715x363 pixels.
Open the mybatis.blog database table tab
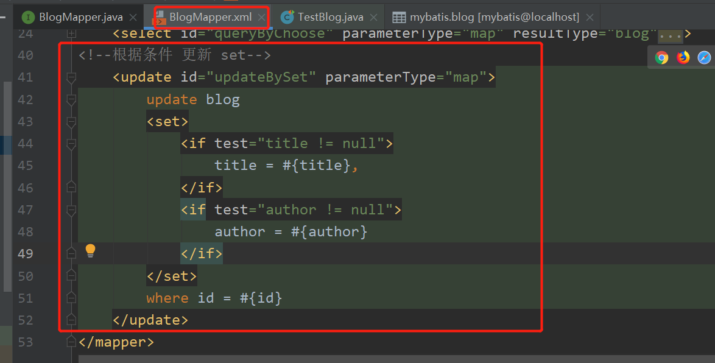point(495,17)
